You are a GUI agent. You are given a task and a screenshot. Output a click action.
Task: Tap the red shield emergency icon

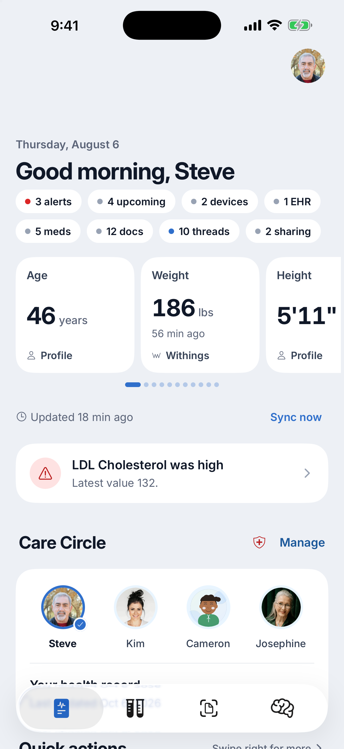tap(259, 542)
